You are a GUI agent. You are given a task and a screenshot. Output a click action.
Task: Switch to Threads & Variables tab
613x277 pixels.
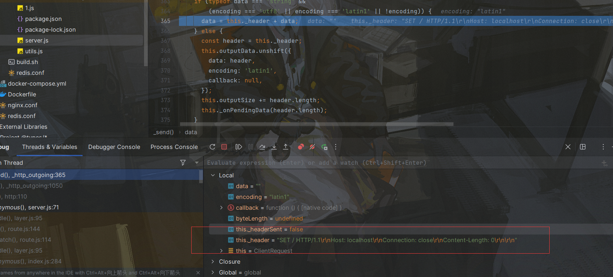point(50,147)
